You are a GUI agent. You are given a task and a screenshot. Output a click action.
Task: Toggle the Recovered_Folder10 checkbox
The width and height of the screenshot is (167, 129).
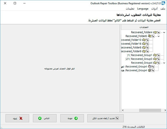[147, 40]
